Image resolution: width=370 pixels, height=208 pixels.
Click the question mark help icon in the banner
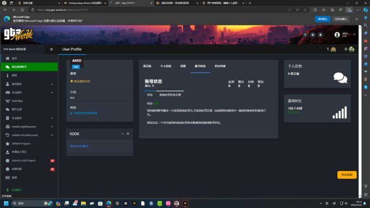tap(305, 35)
